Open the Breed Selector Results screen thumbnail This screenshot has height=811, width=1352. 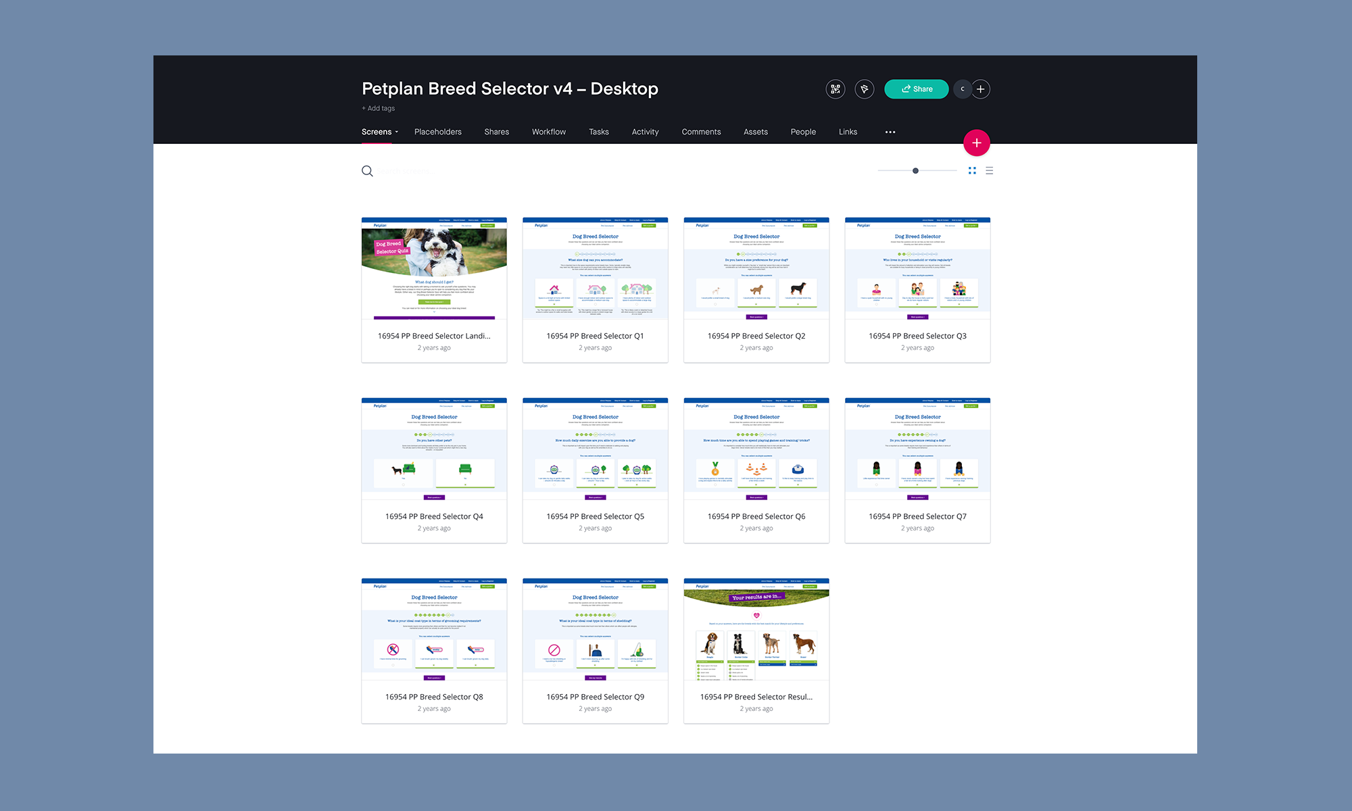(756, 630)
